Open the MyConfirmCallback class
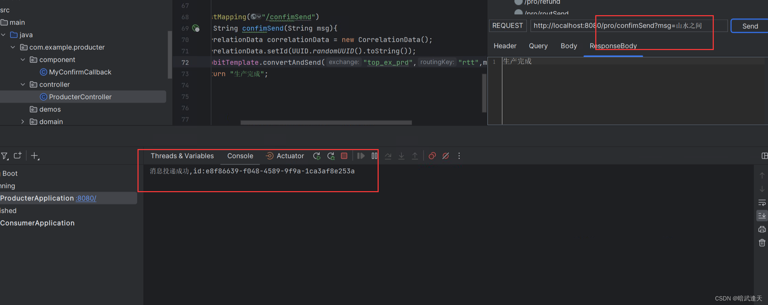 (80, 72)
